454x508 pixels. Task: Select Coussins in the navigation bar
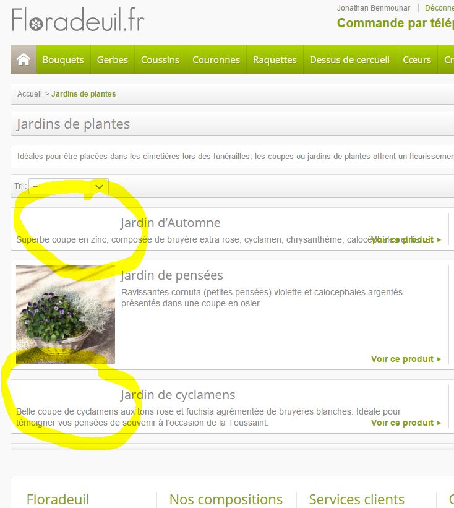click(x=160, y=59)
